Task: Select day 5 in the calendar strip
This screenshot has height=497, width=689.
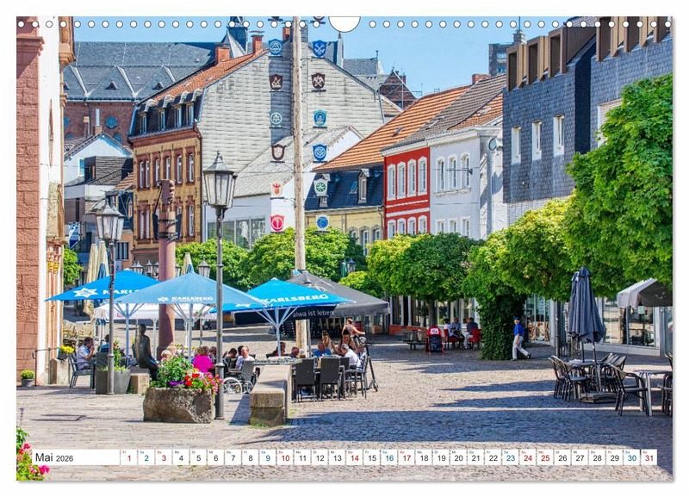Action: pyautogui.click(x=198, y=457)
